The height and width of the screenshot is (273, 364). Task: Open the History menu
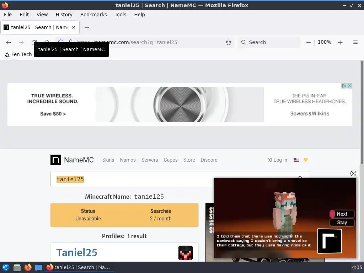point(64,15)
